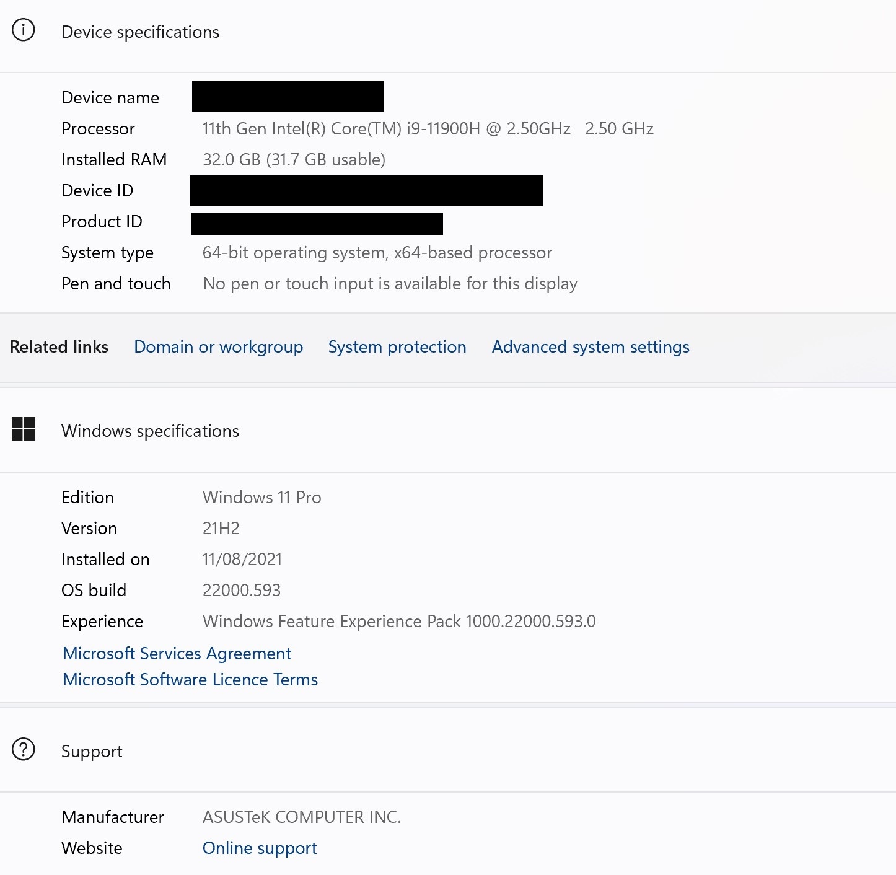Image resolution: width=896 pixels, height=875 pixels.
Task: Select the Windows 11 Pro edition text
Action: click(x=261, y=498)
